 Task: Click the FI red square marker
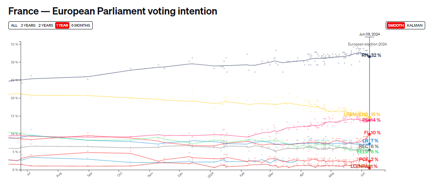click(x=370, y=134)
